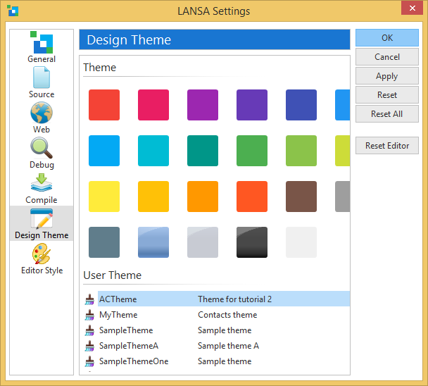The width and height of the screenshot is (428, 386).
Task: Choose the glossy silver theme swatch
Action: [203, 242]
